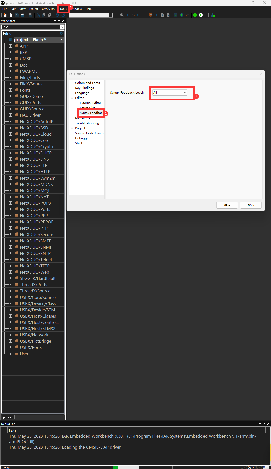Start Download and Debug with green play
This screenshot has width=271, height=469.
pyautogui.click(x=195, y=15)
